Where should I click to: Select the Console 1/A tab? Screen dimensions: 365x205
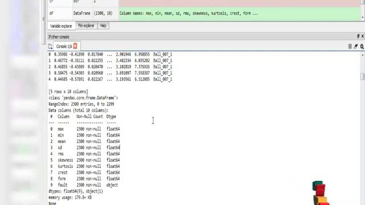64,47
